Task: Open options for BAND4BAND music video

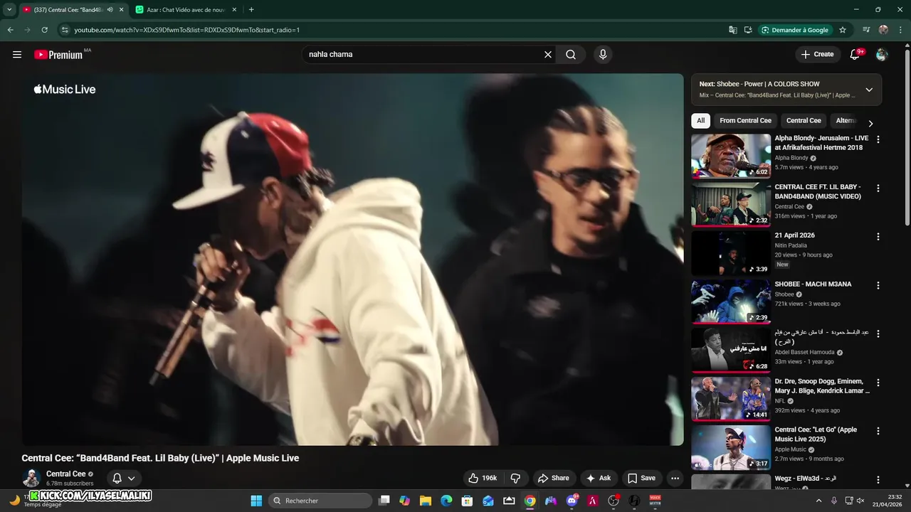Action: coord(878,188)
